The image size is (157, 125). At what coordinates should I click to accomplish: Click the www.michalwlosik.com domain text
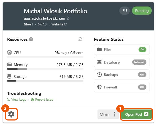point(44,19)
